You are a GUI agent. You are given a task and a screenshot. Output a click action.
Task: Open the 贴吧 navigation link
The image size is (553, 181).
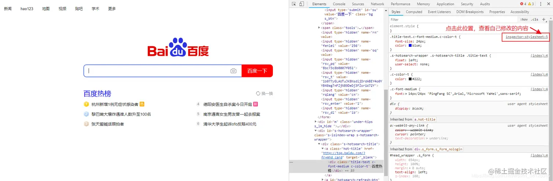click(79, 8)
